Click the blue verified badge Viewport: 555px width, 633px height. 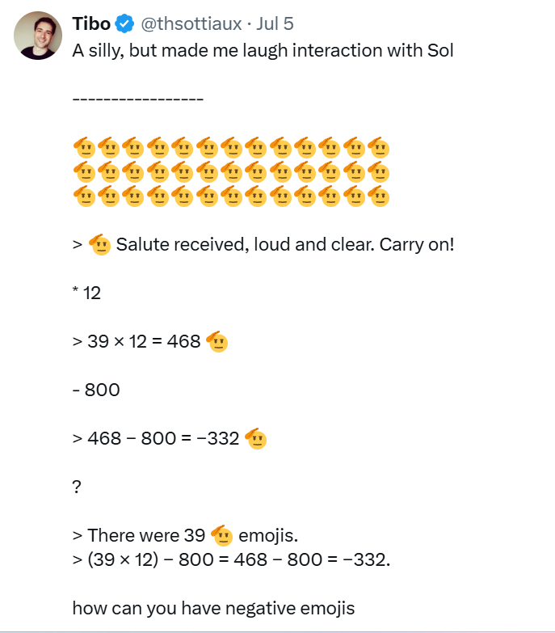click(x=124, y=23)
